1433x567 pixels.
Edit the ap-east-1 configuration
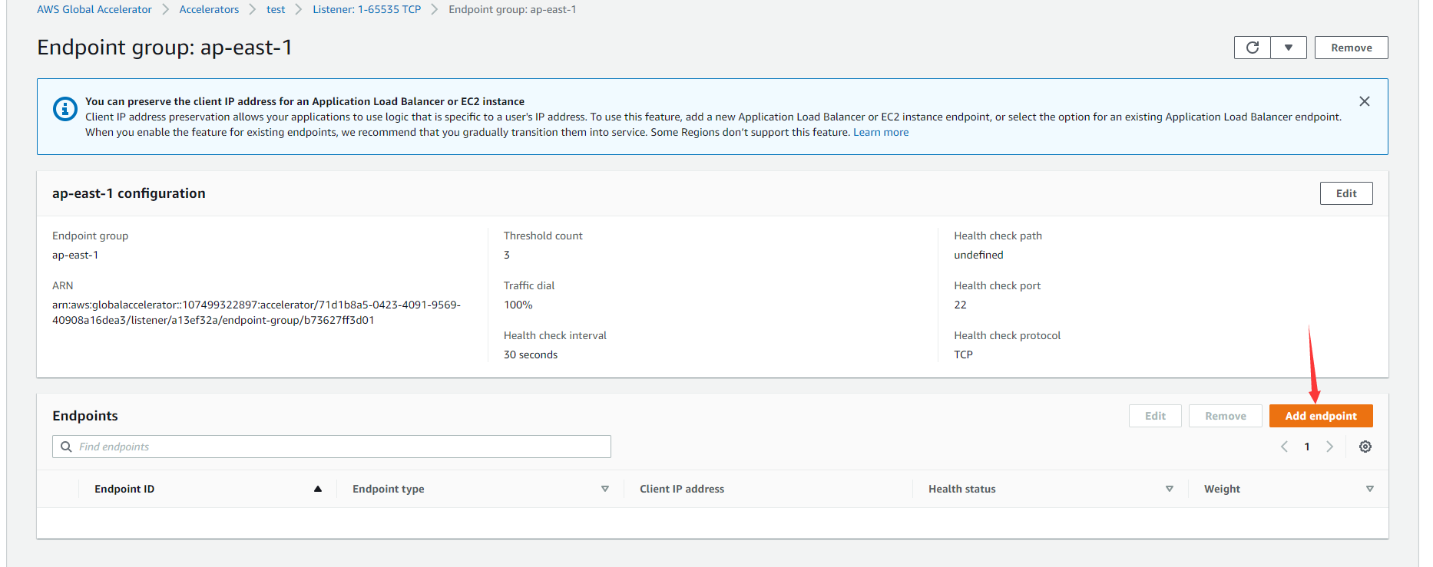click(x=1345, y=193)
